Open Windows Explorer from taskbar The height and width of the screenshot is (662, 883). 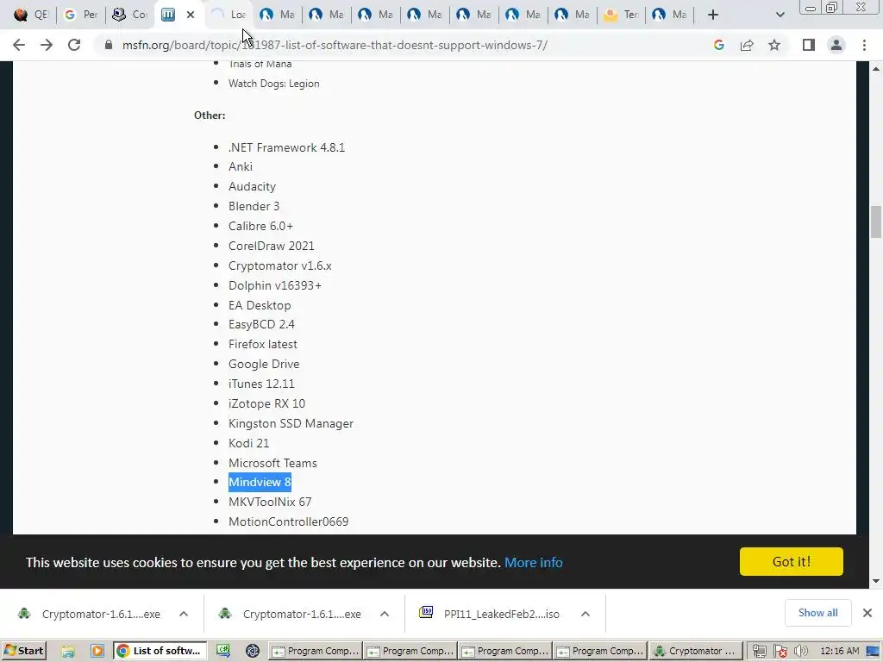tap(68, 652)
